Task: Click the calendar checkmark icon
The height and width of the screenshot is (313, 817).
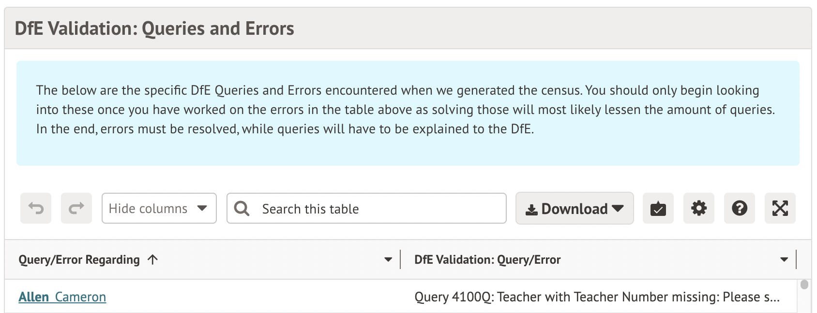Action: (x=658, y=208)
